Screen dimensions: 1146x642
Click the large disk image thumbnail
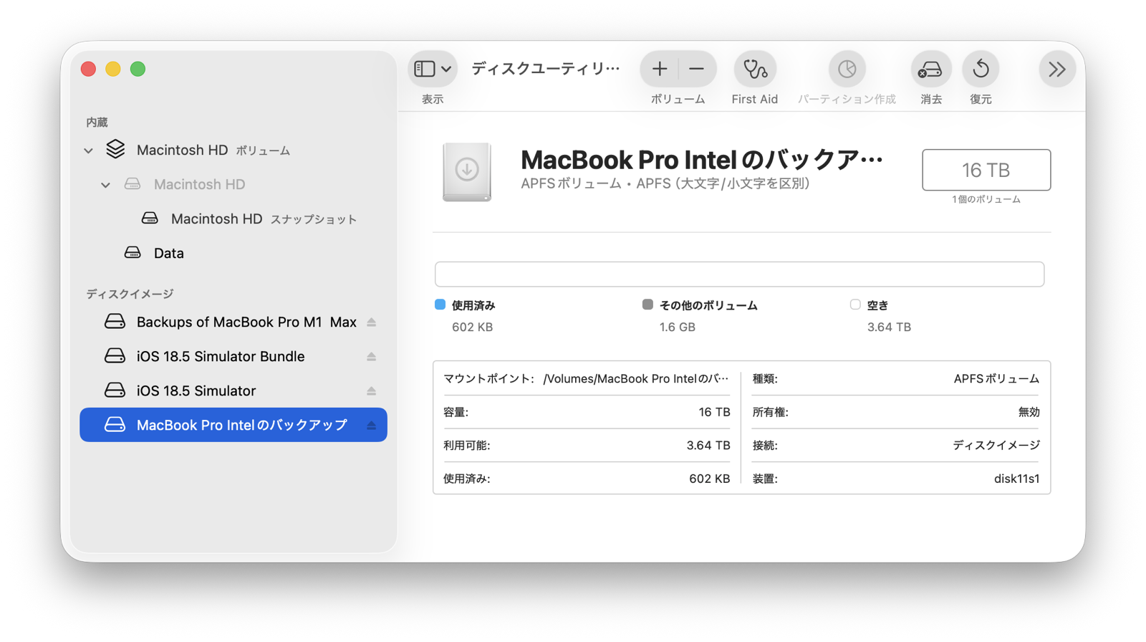tap(467, 172)
